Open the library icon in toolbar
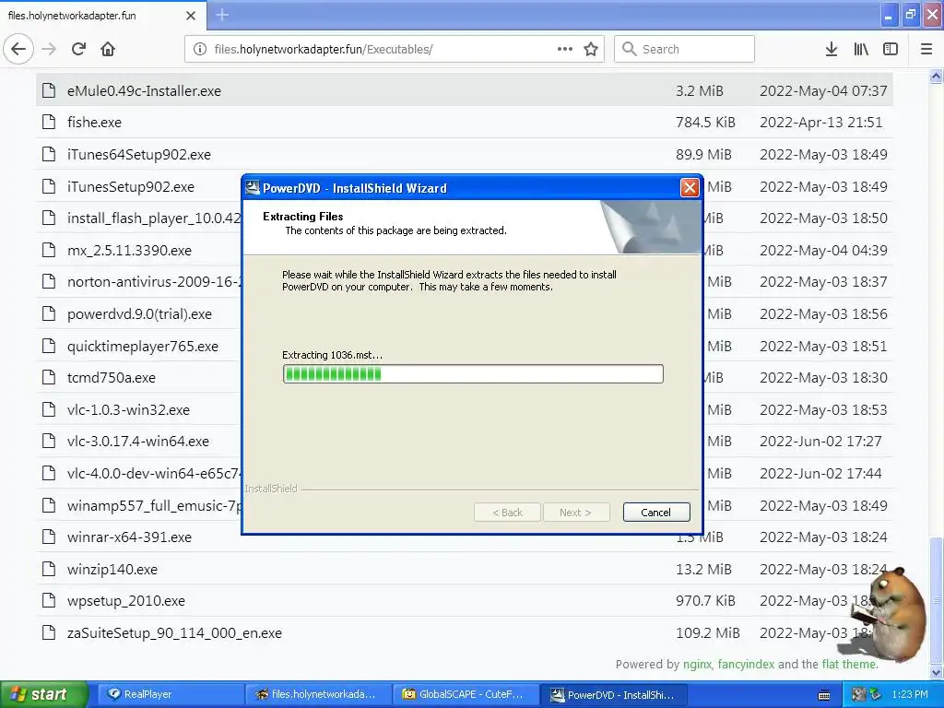Screen dimensions: 944x708 point(861,49)
